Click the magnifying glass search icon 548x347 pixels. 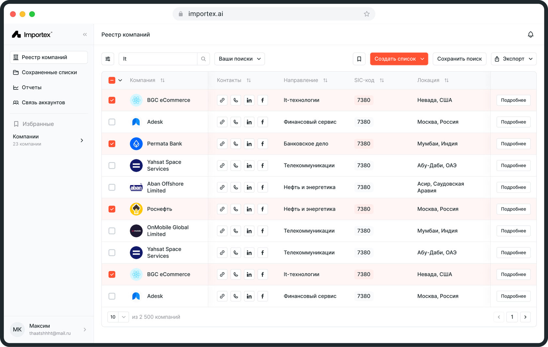tap(203, 59)
